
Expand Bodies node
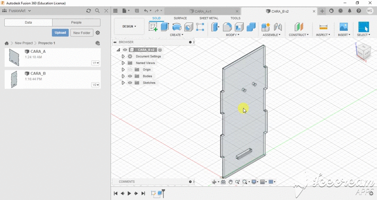click(x=123, y=76)
